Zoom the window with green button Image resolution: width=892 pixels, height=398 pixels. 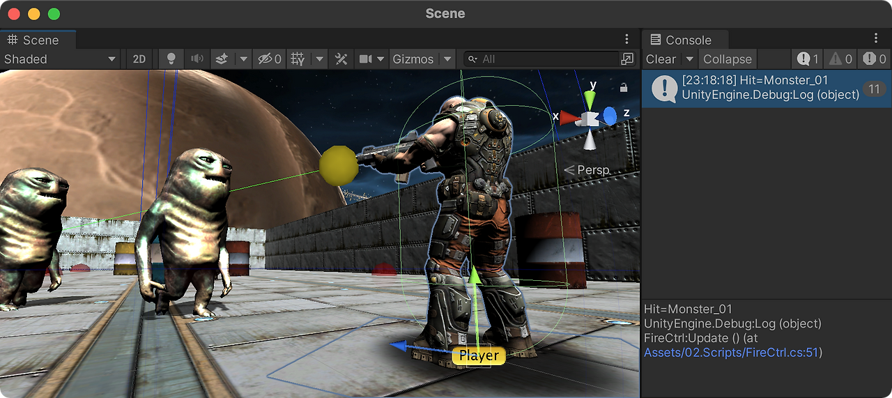[54, 14]
